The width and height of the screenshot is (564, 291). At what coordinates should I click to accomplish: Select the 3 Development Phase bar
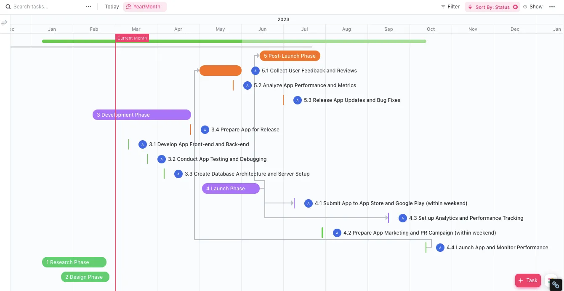pos(142,115)
